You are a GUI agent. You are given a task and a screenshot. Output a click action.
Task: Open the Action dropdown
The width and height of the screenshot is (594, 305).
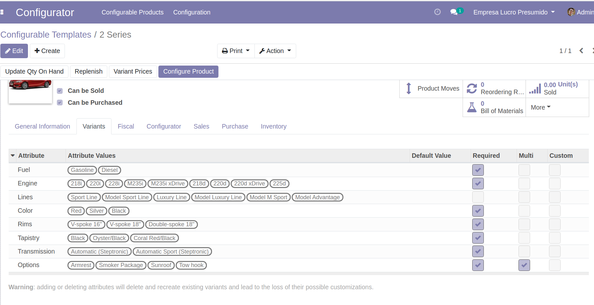[x=275, y=51]
